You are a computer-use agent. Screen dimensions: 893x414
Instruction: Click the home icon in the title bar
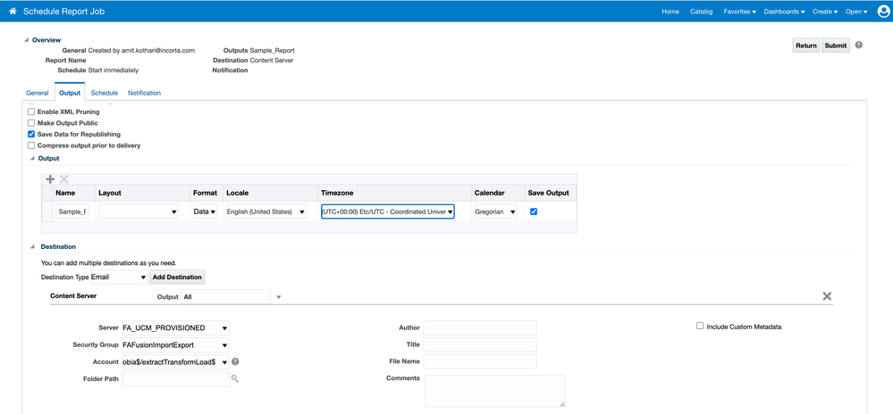pyautogui.click(x=13, y=12)
